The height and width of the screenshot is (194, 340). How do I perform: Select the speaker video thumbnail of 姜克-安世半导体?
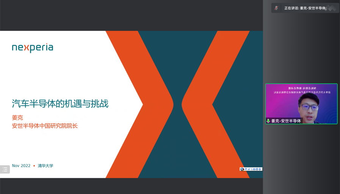coord(301,104)
